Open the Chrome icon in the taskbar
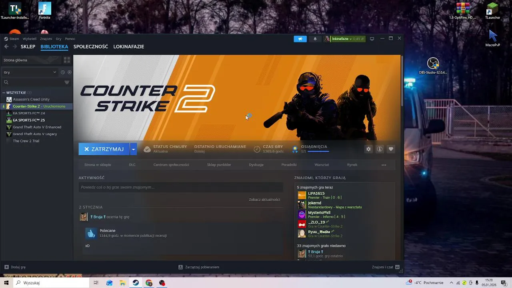This screenshot has height=288, width=512. pos(149,283)
